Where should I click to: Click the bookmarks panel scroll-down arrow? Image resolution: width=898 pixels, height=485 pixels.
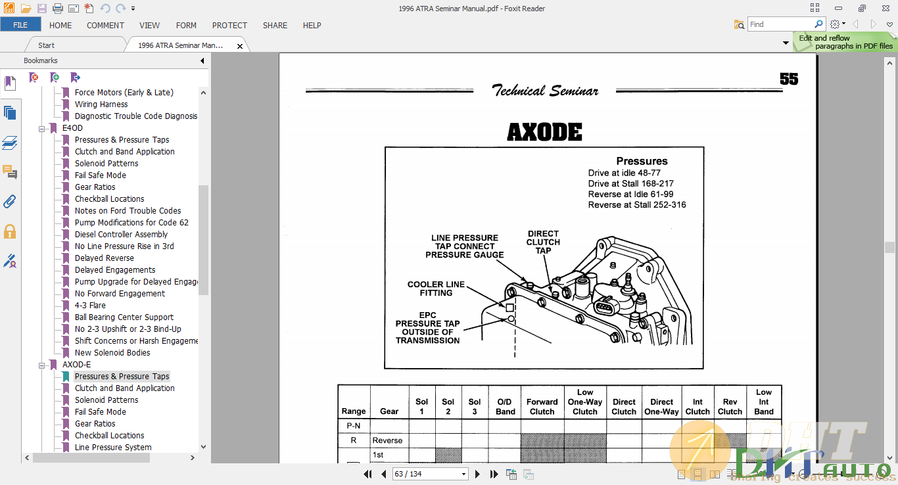[203, 446]
